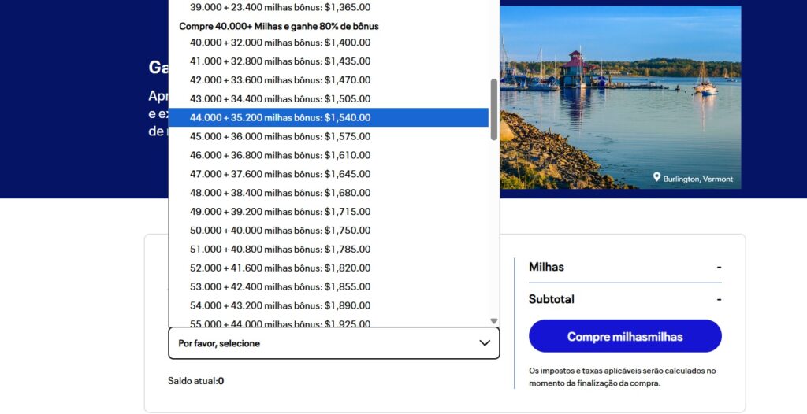Select 42.000 + 33.600 milhas for $1,470.00

coord(280,80)
